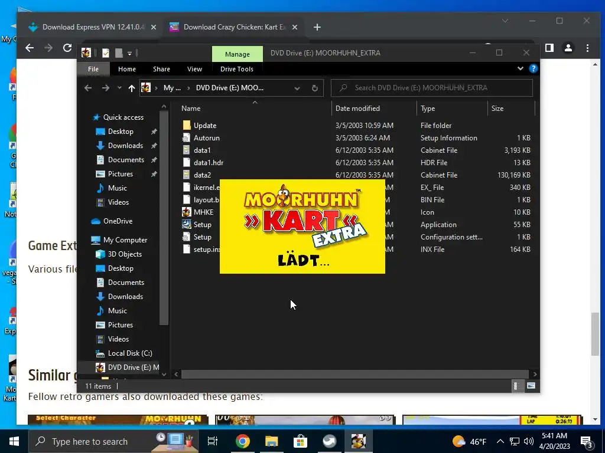605x453 pixels.
Task: Open a new Chrome tab
Action: (x=317, y=27)
